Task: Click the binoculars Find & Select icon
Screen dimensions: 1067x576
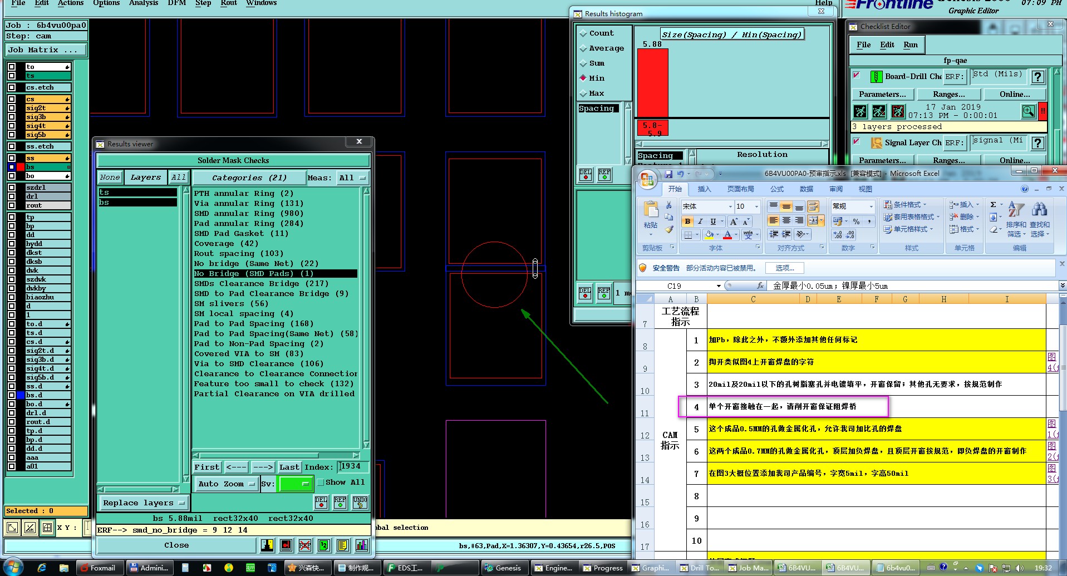Action: pyautogui.click(x=1039, y=210)
